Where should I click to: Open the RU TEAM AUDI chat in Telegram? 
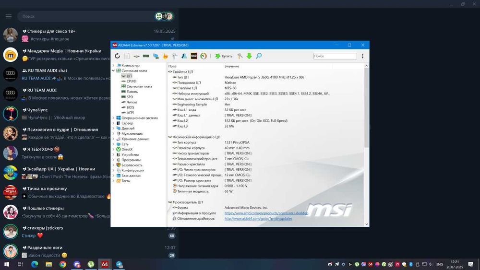pos(56,74)
